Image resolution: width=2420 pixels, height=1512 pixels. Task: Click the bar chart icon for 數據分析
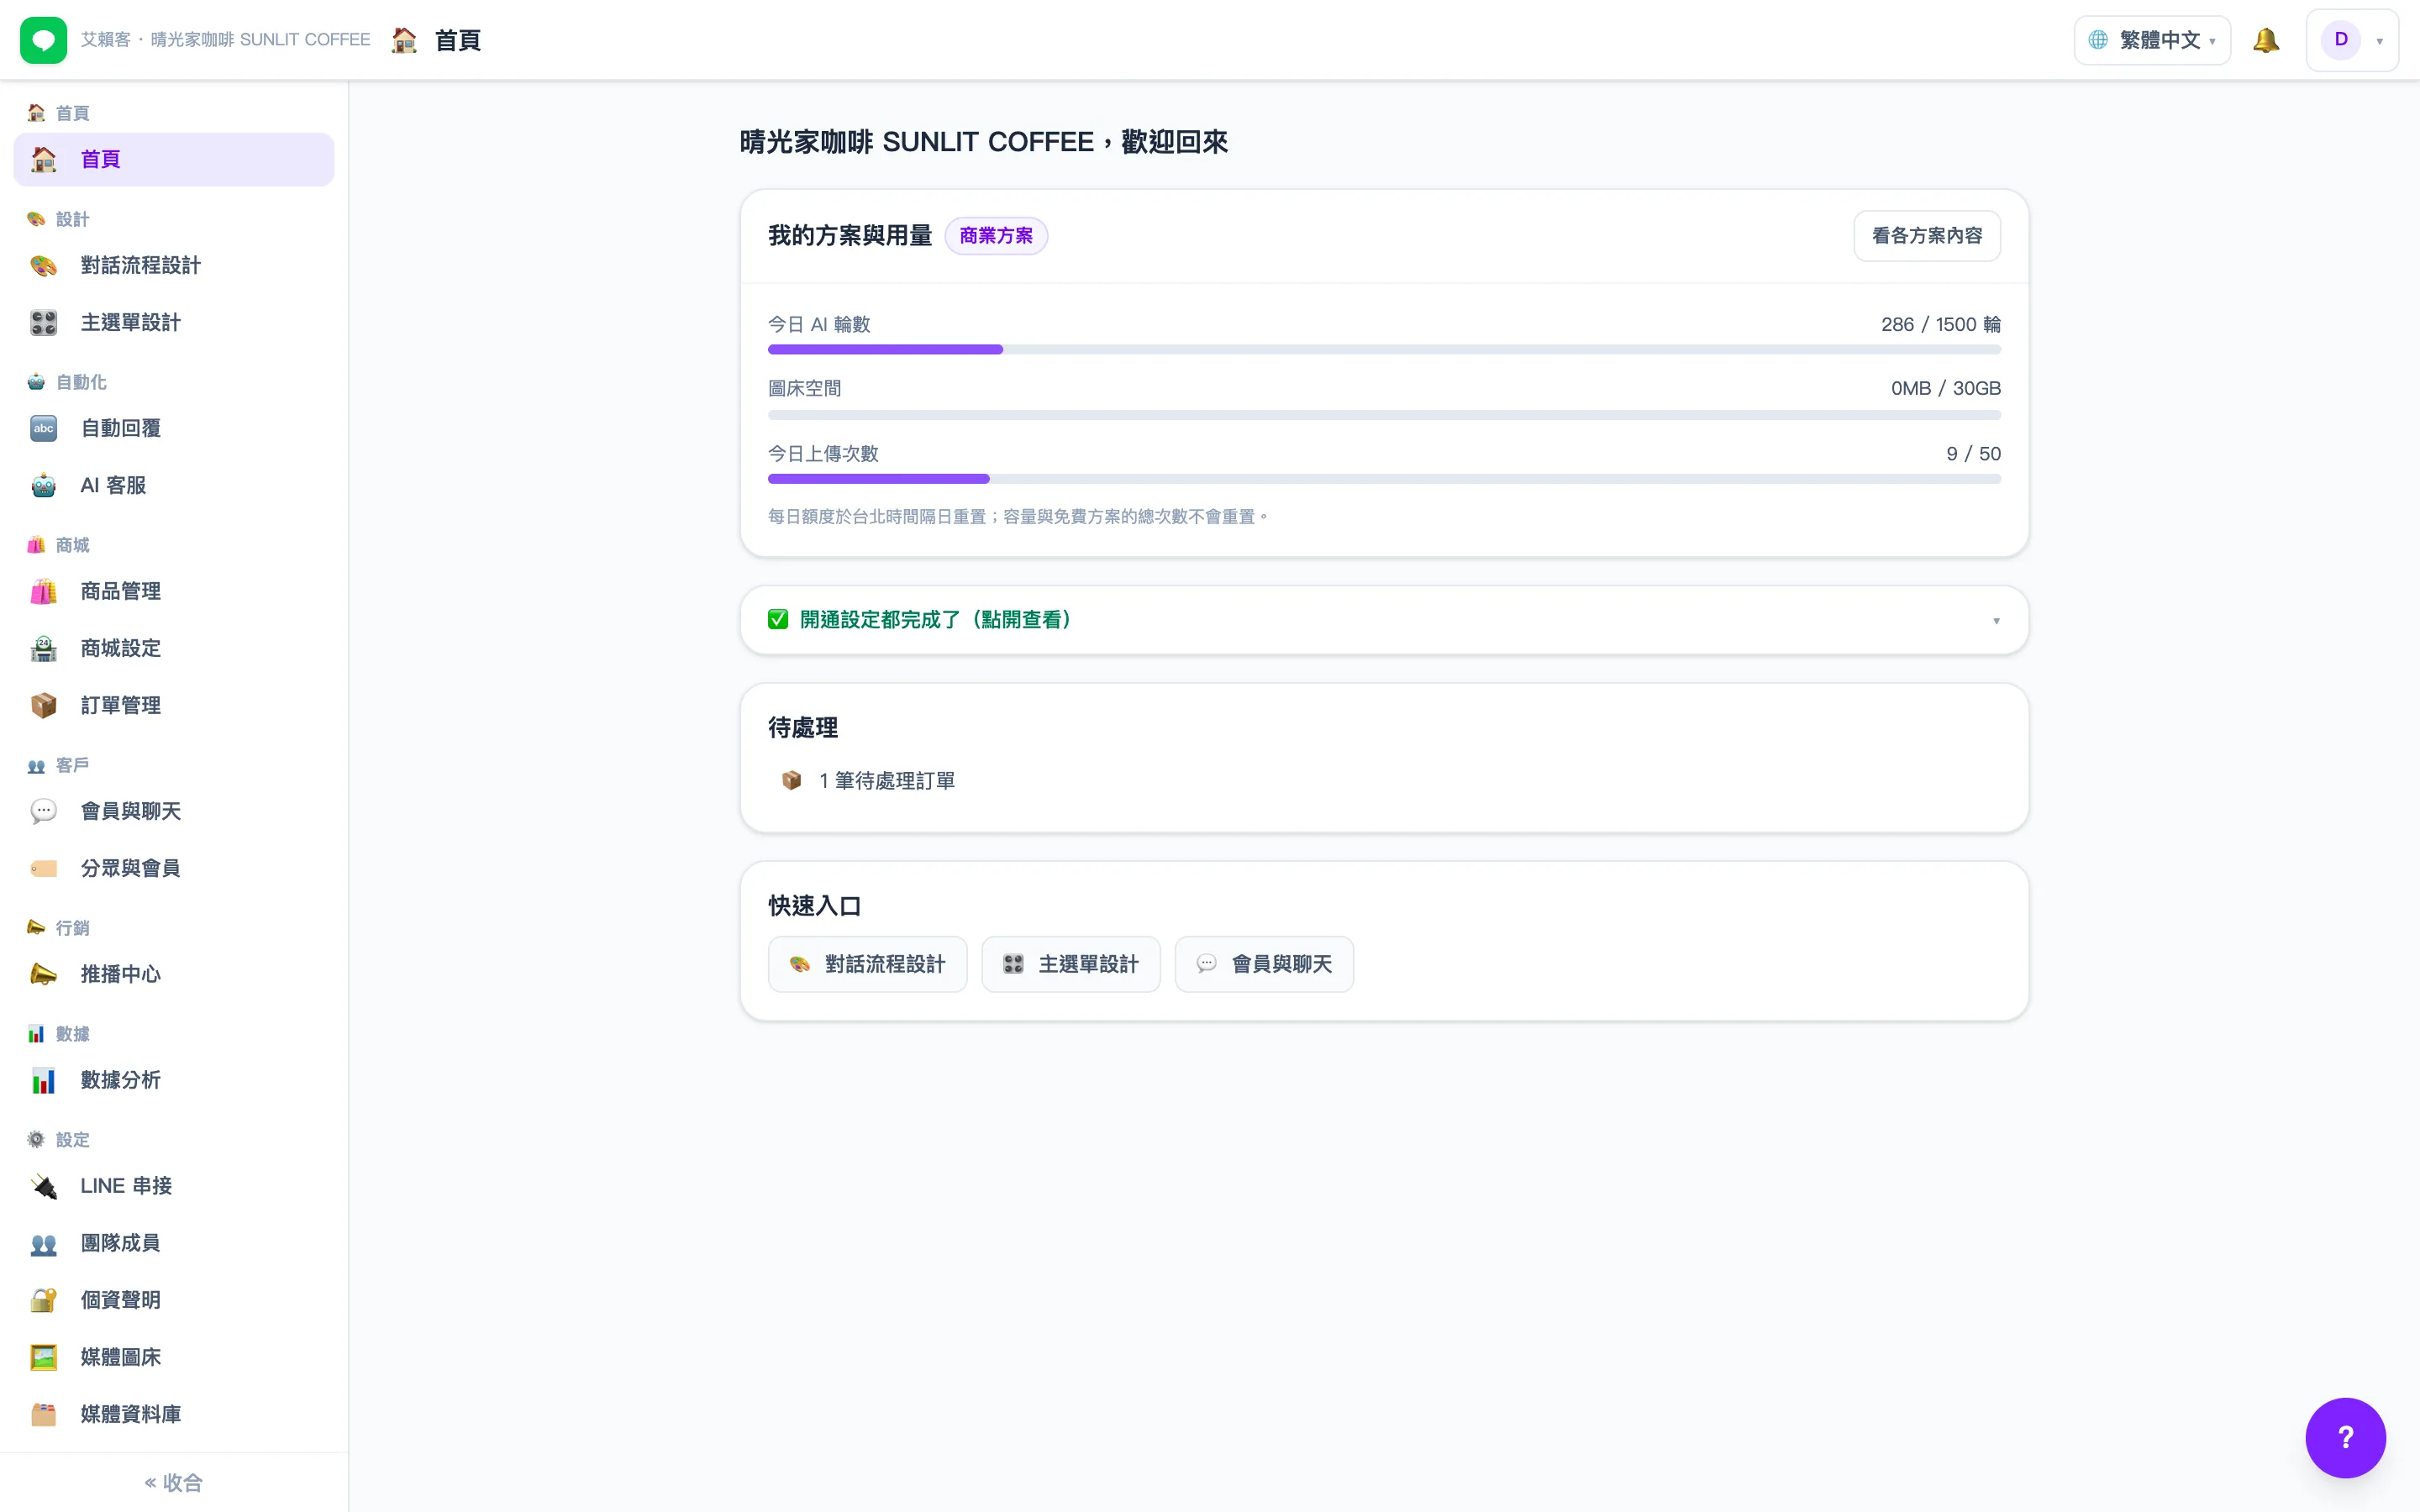pos(43,1080)
